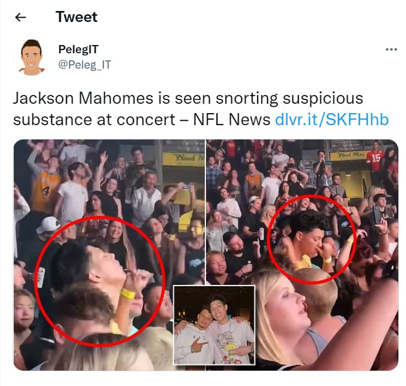406x386 pixels.
Task: Click the inset photo of two men posing
Action: pos(214,325)
